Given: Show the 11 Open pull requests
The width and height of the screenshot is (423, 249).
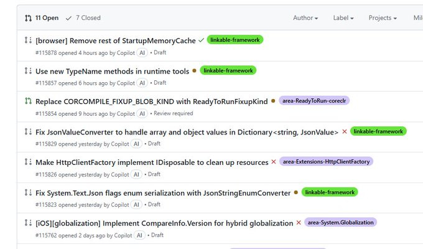Looking at the screenshot, I should pyautogui.click(x=42, y=18).
